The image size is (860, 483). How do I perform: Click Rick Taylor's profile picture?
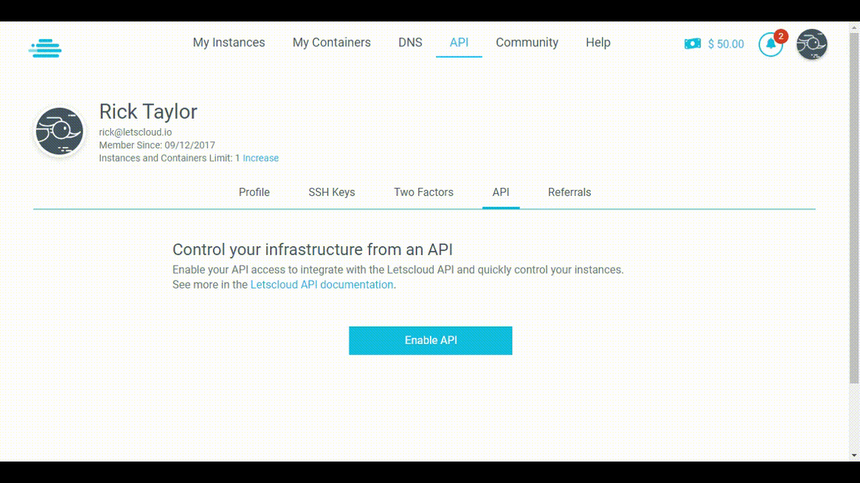click(58, 131)
